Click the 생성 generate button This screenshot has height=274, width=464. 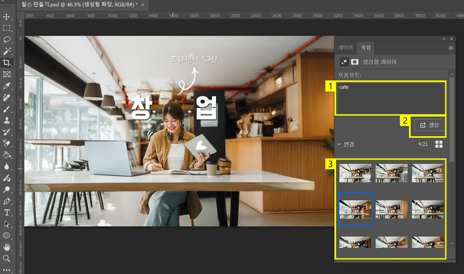tap(429, 125)
